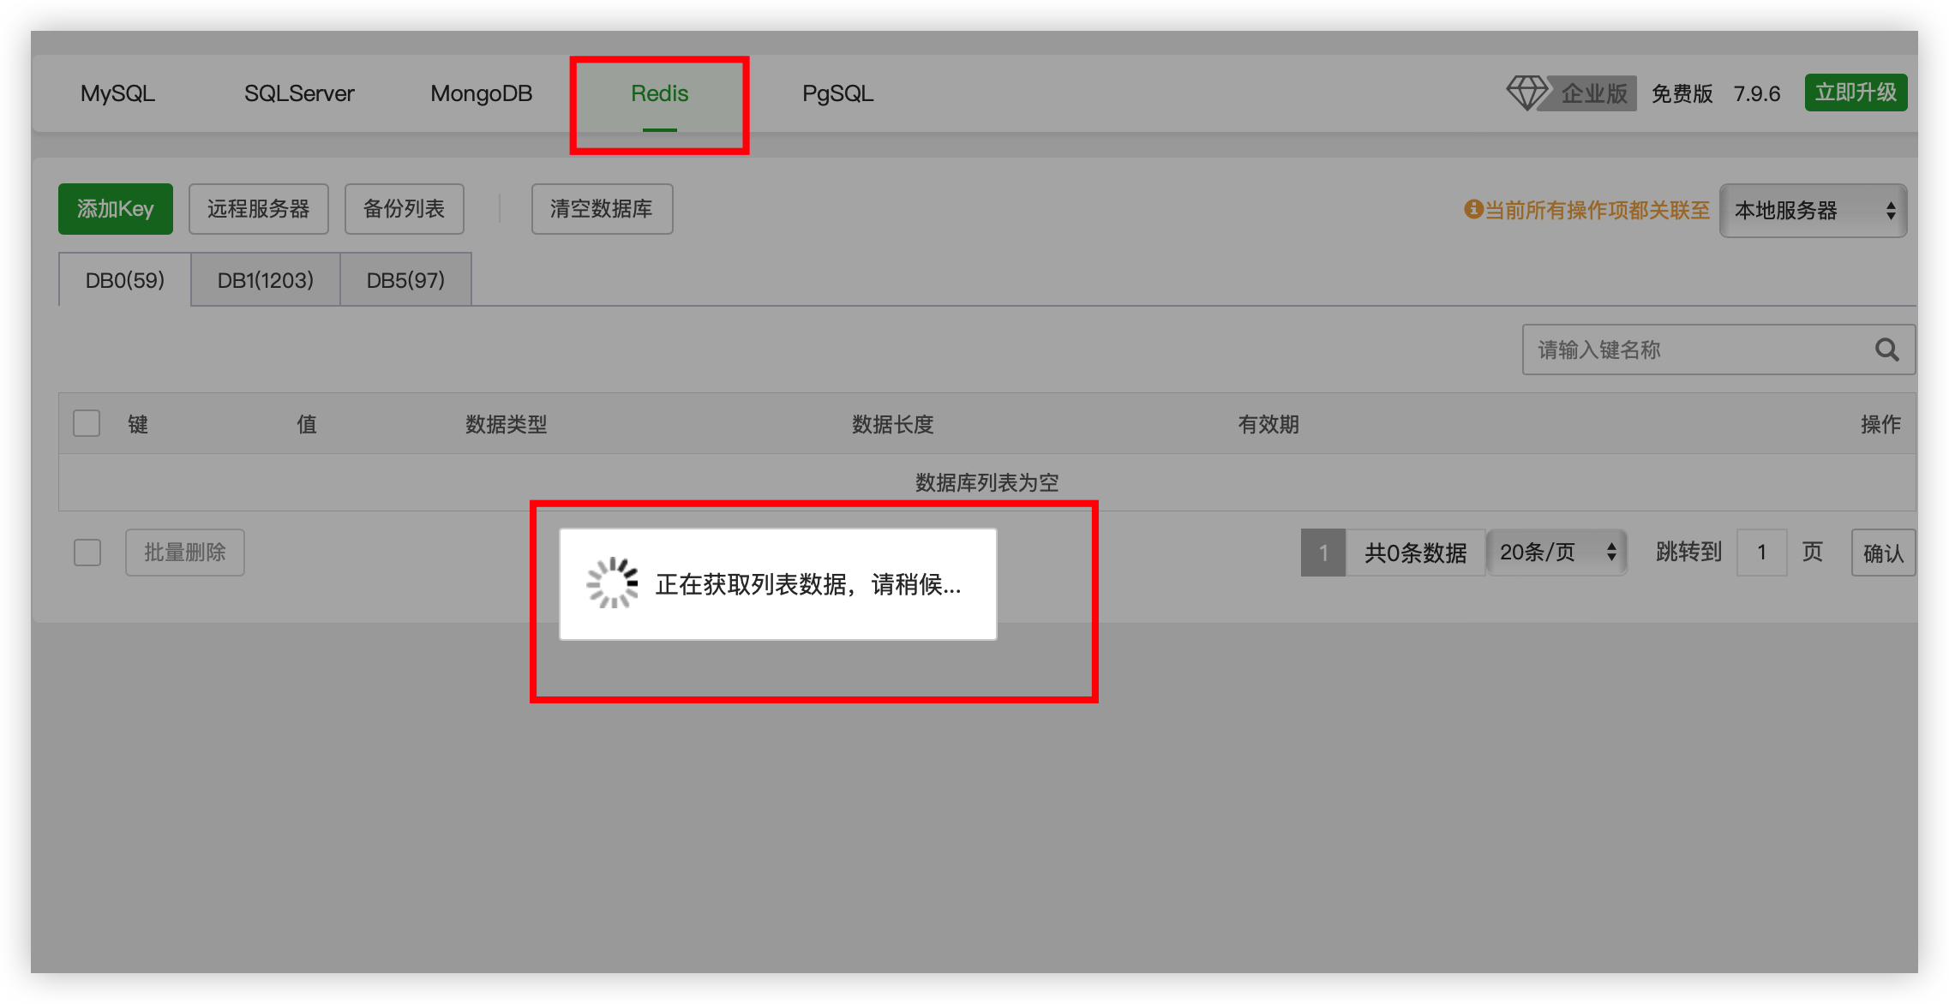Switch to the MySQL tab
Viewport: 1949px width, 1004px height.
pyautogui.click(x=116, y=93)
